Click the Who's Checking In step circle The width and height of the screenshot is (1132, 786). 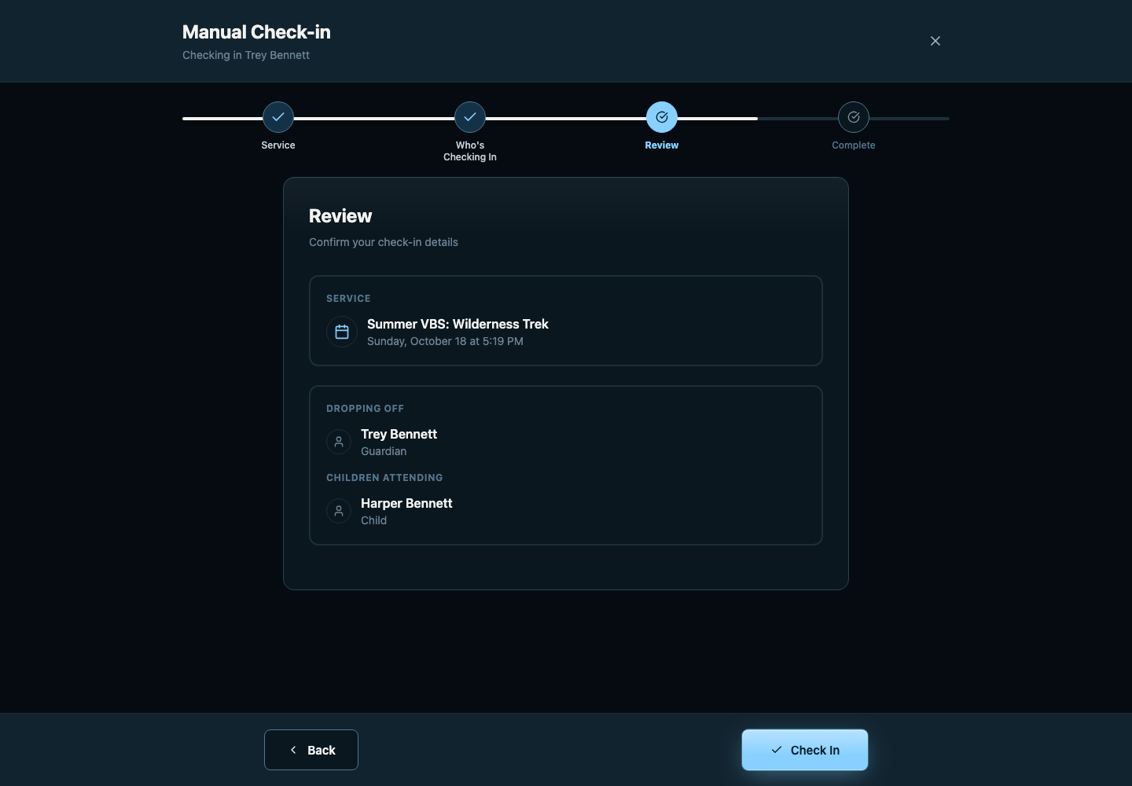pos(470,117)
